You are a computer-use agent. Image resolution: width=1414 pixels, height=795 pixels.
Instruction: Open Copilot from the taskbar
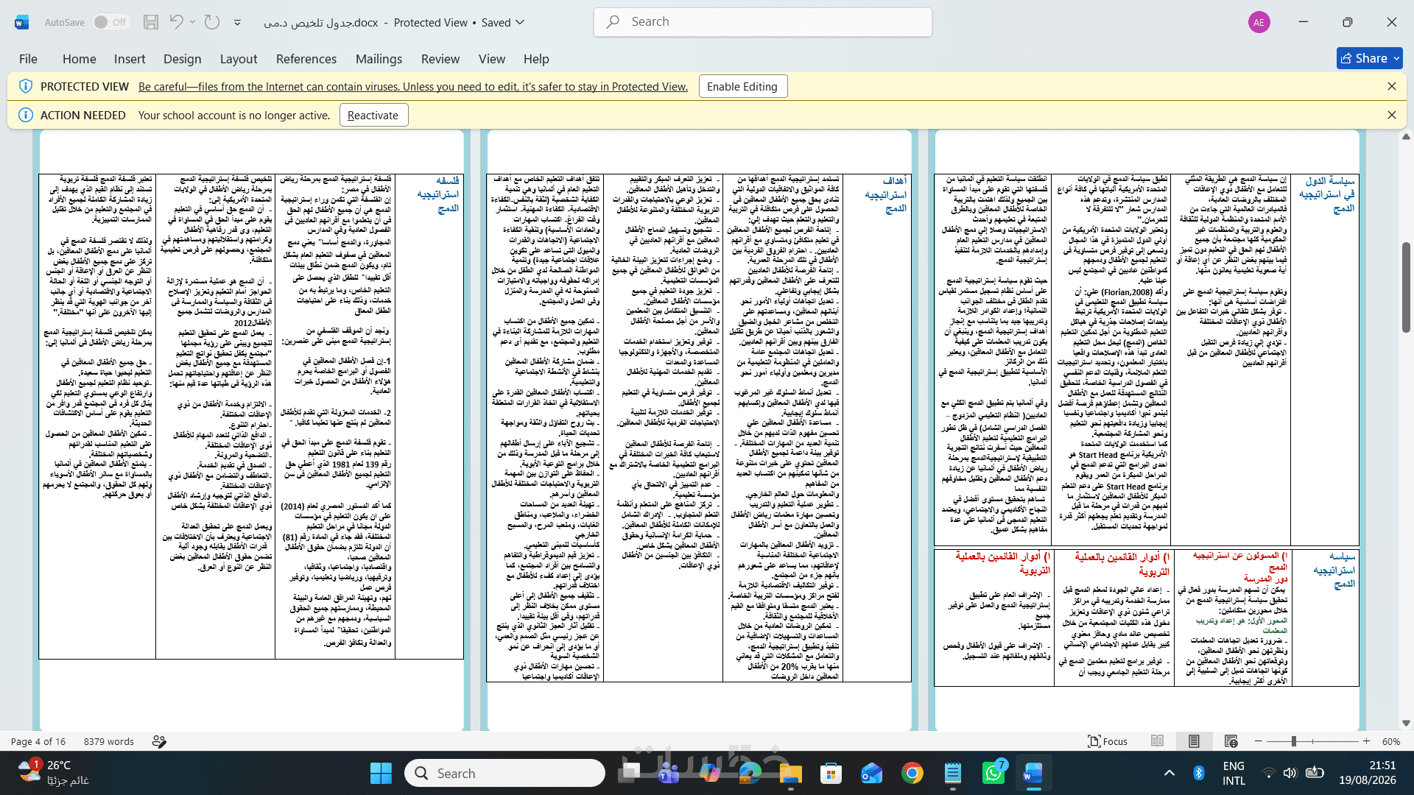click(x=710, y=774)
